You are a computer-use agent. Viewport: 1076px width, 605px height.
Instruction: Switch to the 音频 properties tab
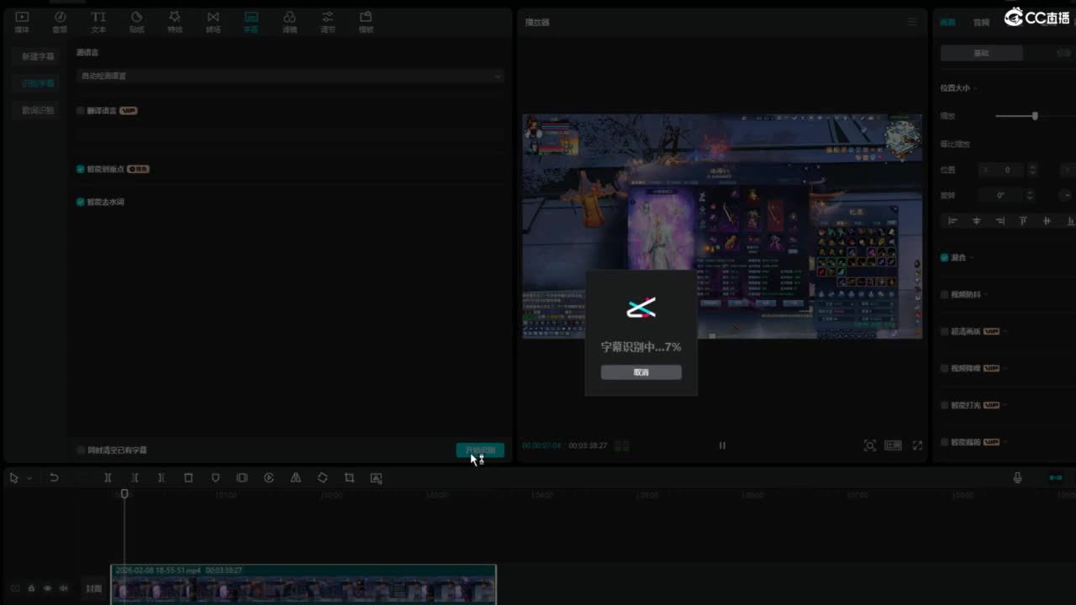(981, 23)
